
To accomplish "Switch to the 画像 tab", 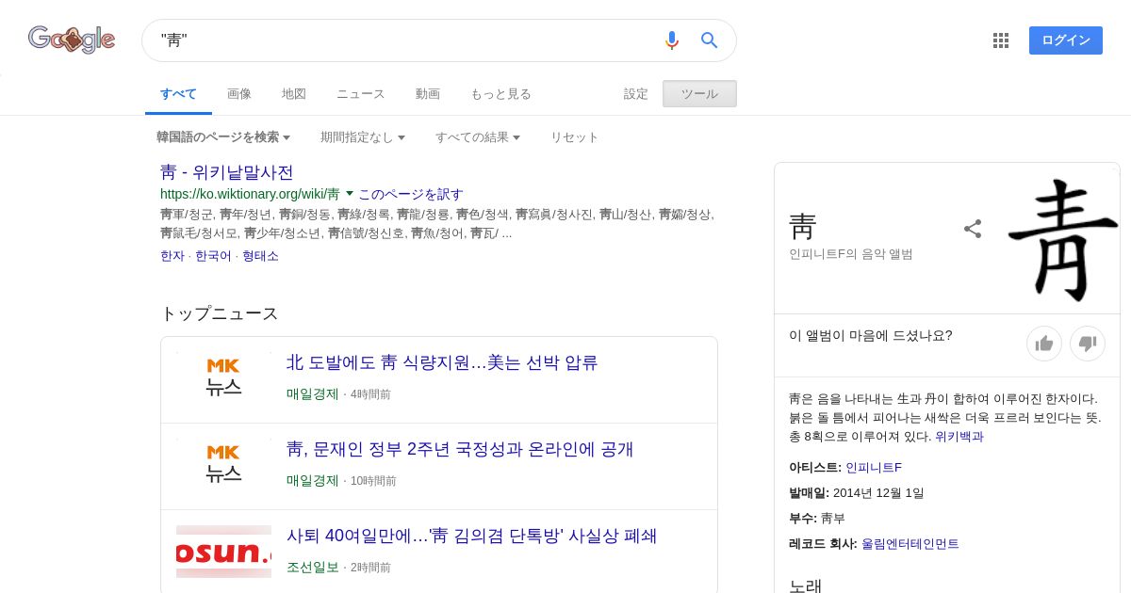I will tap(239, 94).
